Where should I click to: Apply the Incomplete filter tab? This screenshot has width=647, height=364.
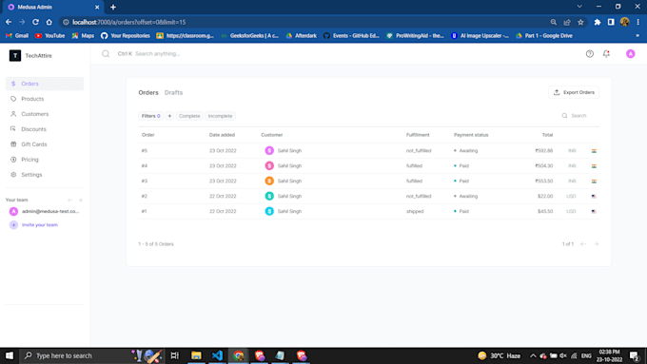point(220,116)
